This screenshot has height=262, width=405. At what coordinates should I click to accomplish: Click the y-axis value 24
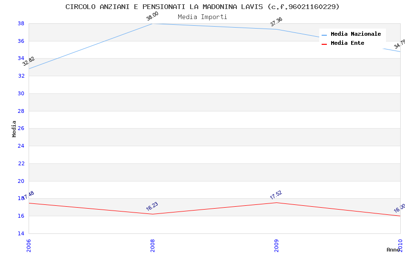(x=21, y=146)
